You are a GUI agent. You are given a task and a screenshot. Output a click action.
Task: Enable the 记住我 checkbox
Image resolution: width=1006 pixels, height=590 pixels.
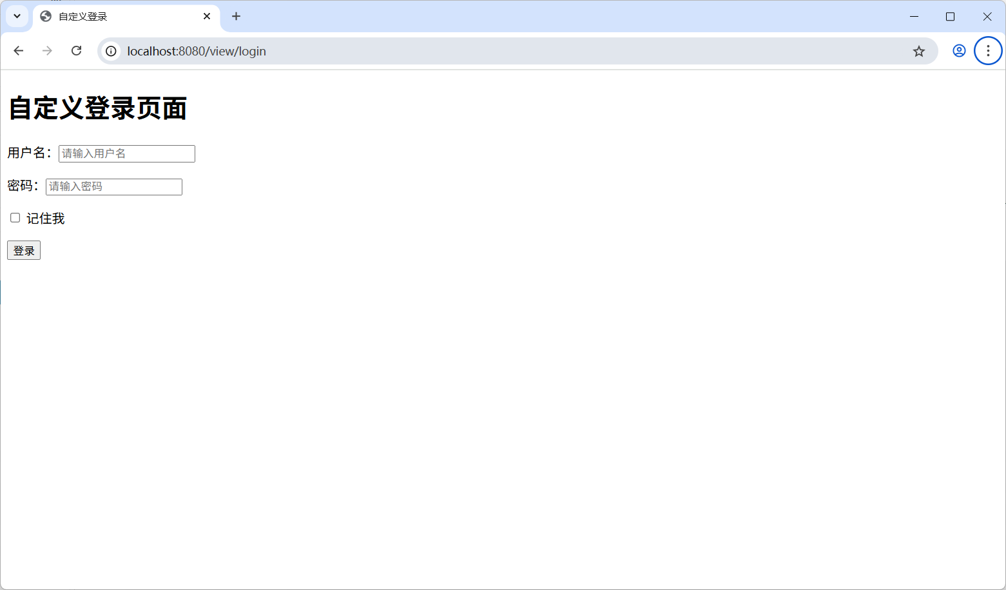[x=15, y=218]
